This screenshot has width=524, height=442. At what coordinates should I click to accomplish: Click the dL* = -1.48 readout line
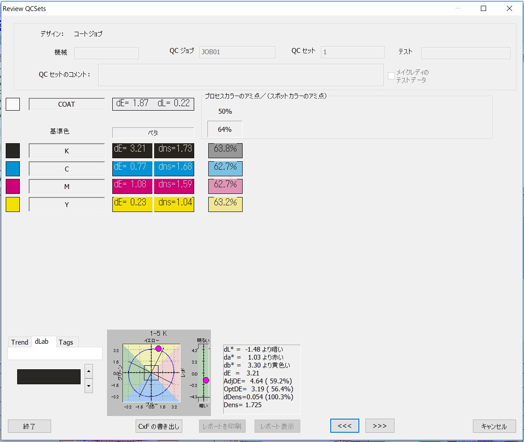coord(253,349)
